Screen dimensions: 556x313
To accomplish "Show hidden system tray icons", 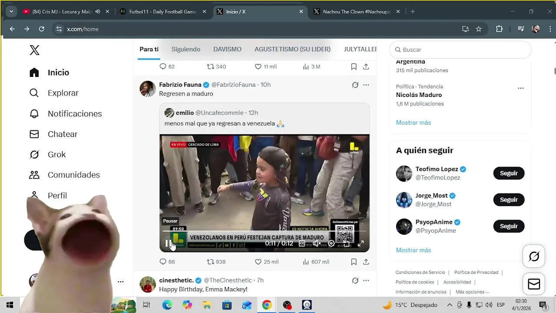I will pyautogui.click(x=450, y=305).
